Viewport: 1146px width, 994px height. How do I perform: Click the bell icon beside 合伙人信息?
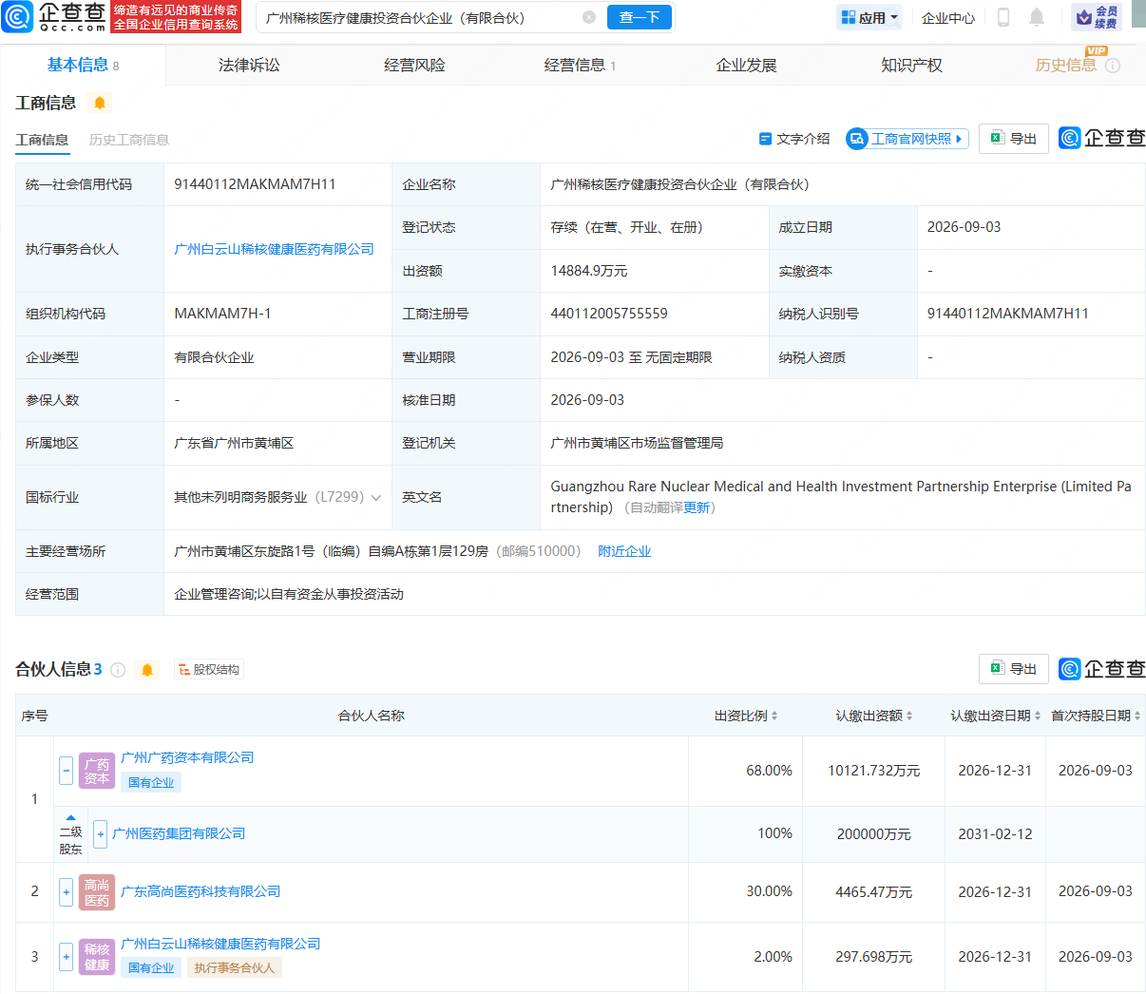point(147,670)
